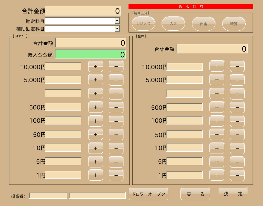Remove one 1円 coin from the 金庫
The image size is (263, 206).
(x=237, y=175)
